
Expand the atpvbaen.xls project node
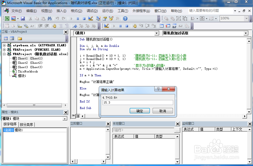(4, 45)
